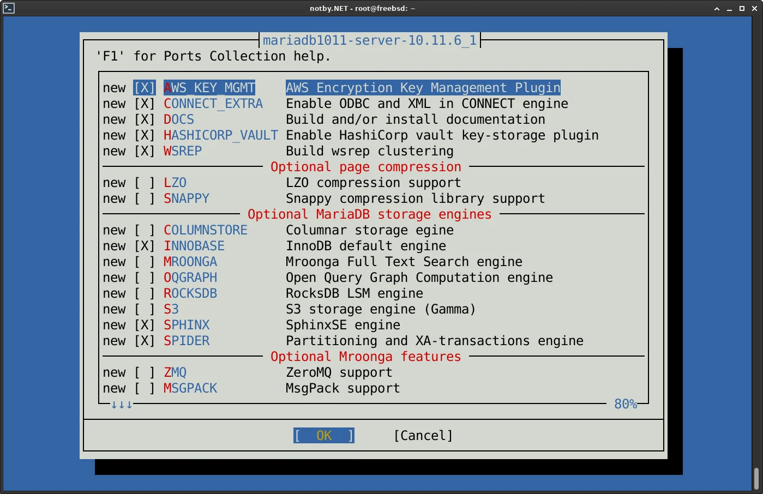Click 'Build wsrep clustering' description
Image resolution: width=763 pixels, height=494 pixels.
[x=370, y=151]
